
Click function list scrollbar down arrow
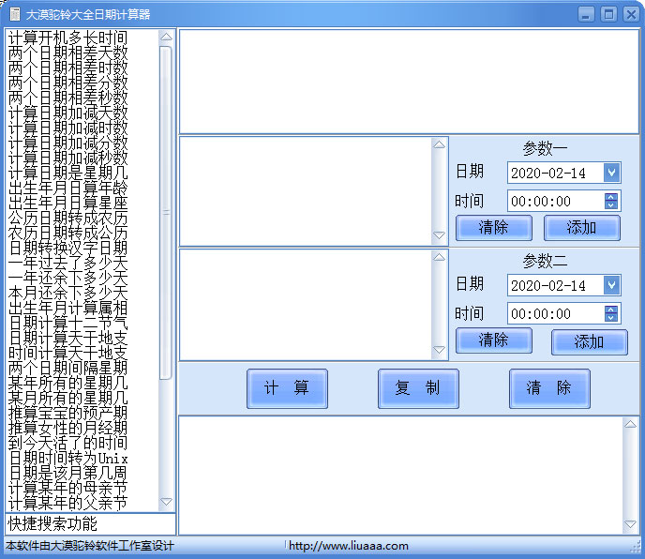166,502
